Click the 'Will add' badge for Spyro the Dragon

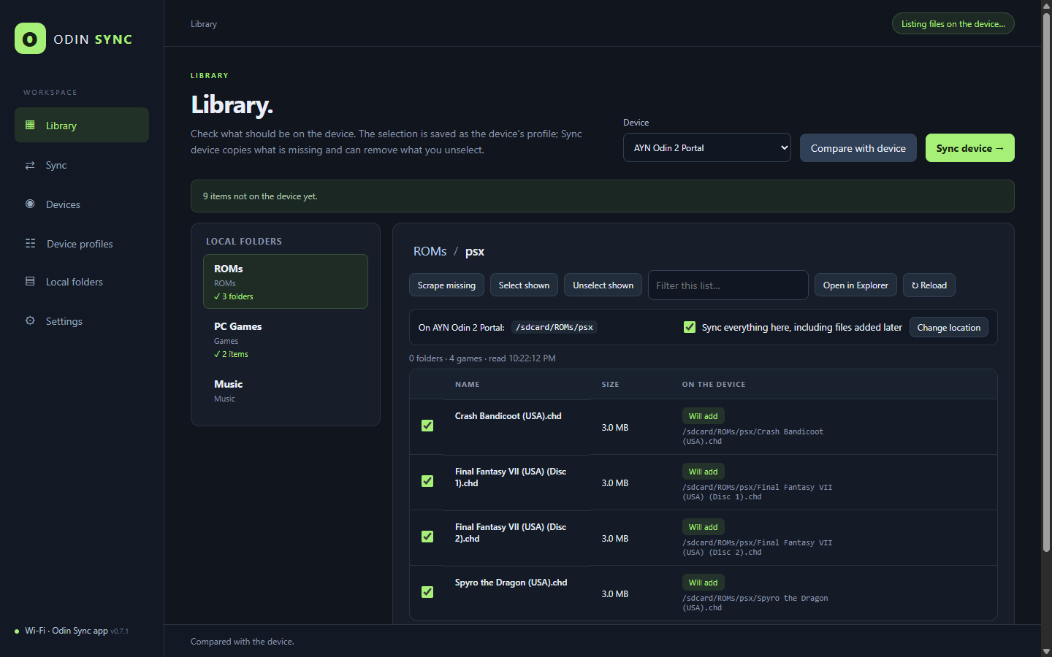[x=703, y=583]
